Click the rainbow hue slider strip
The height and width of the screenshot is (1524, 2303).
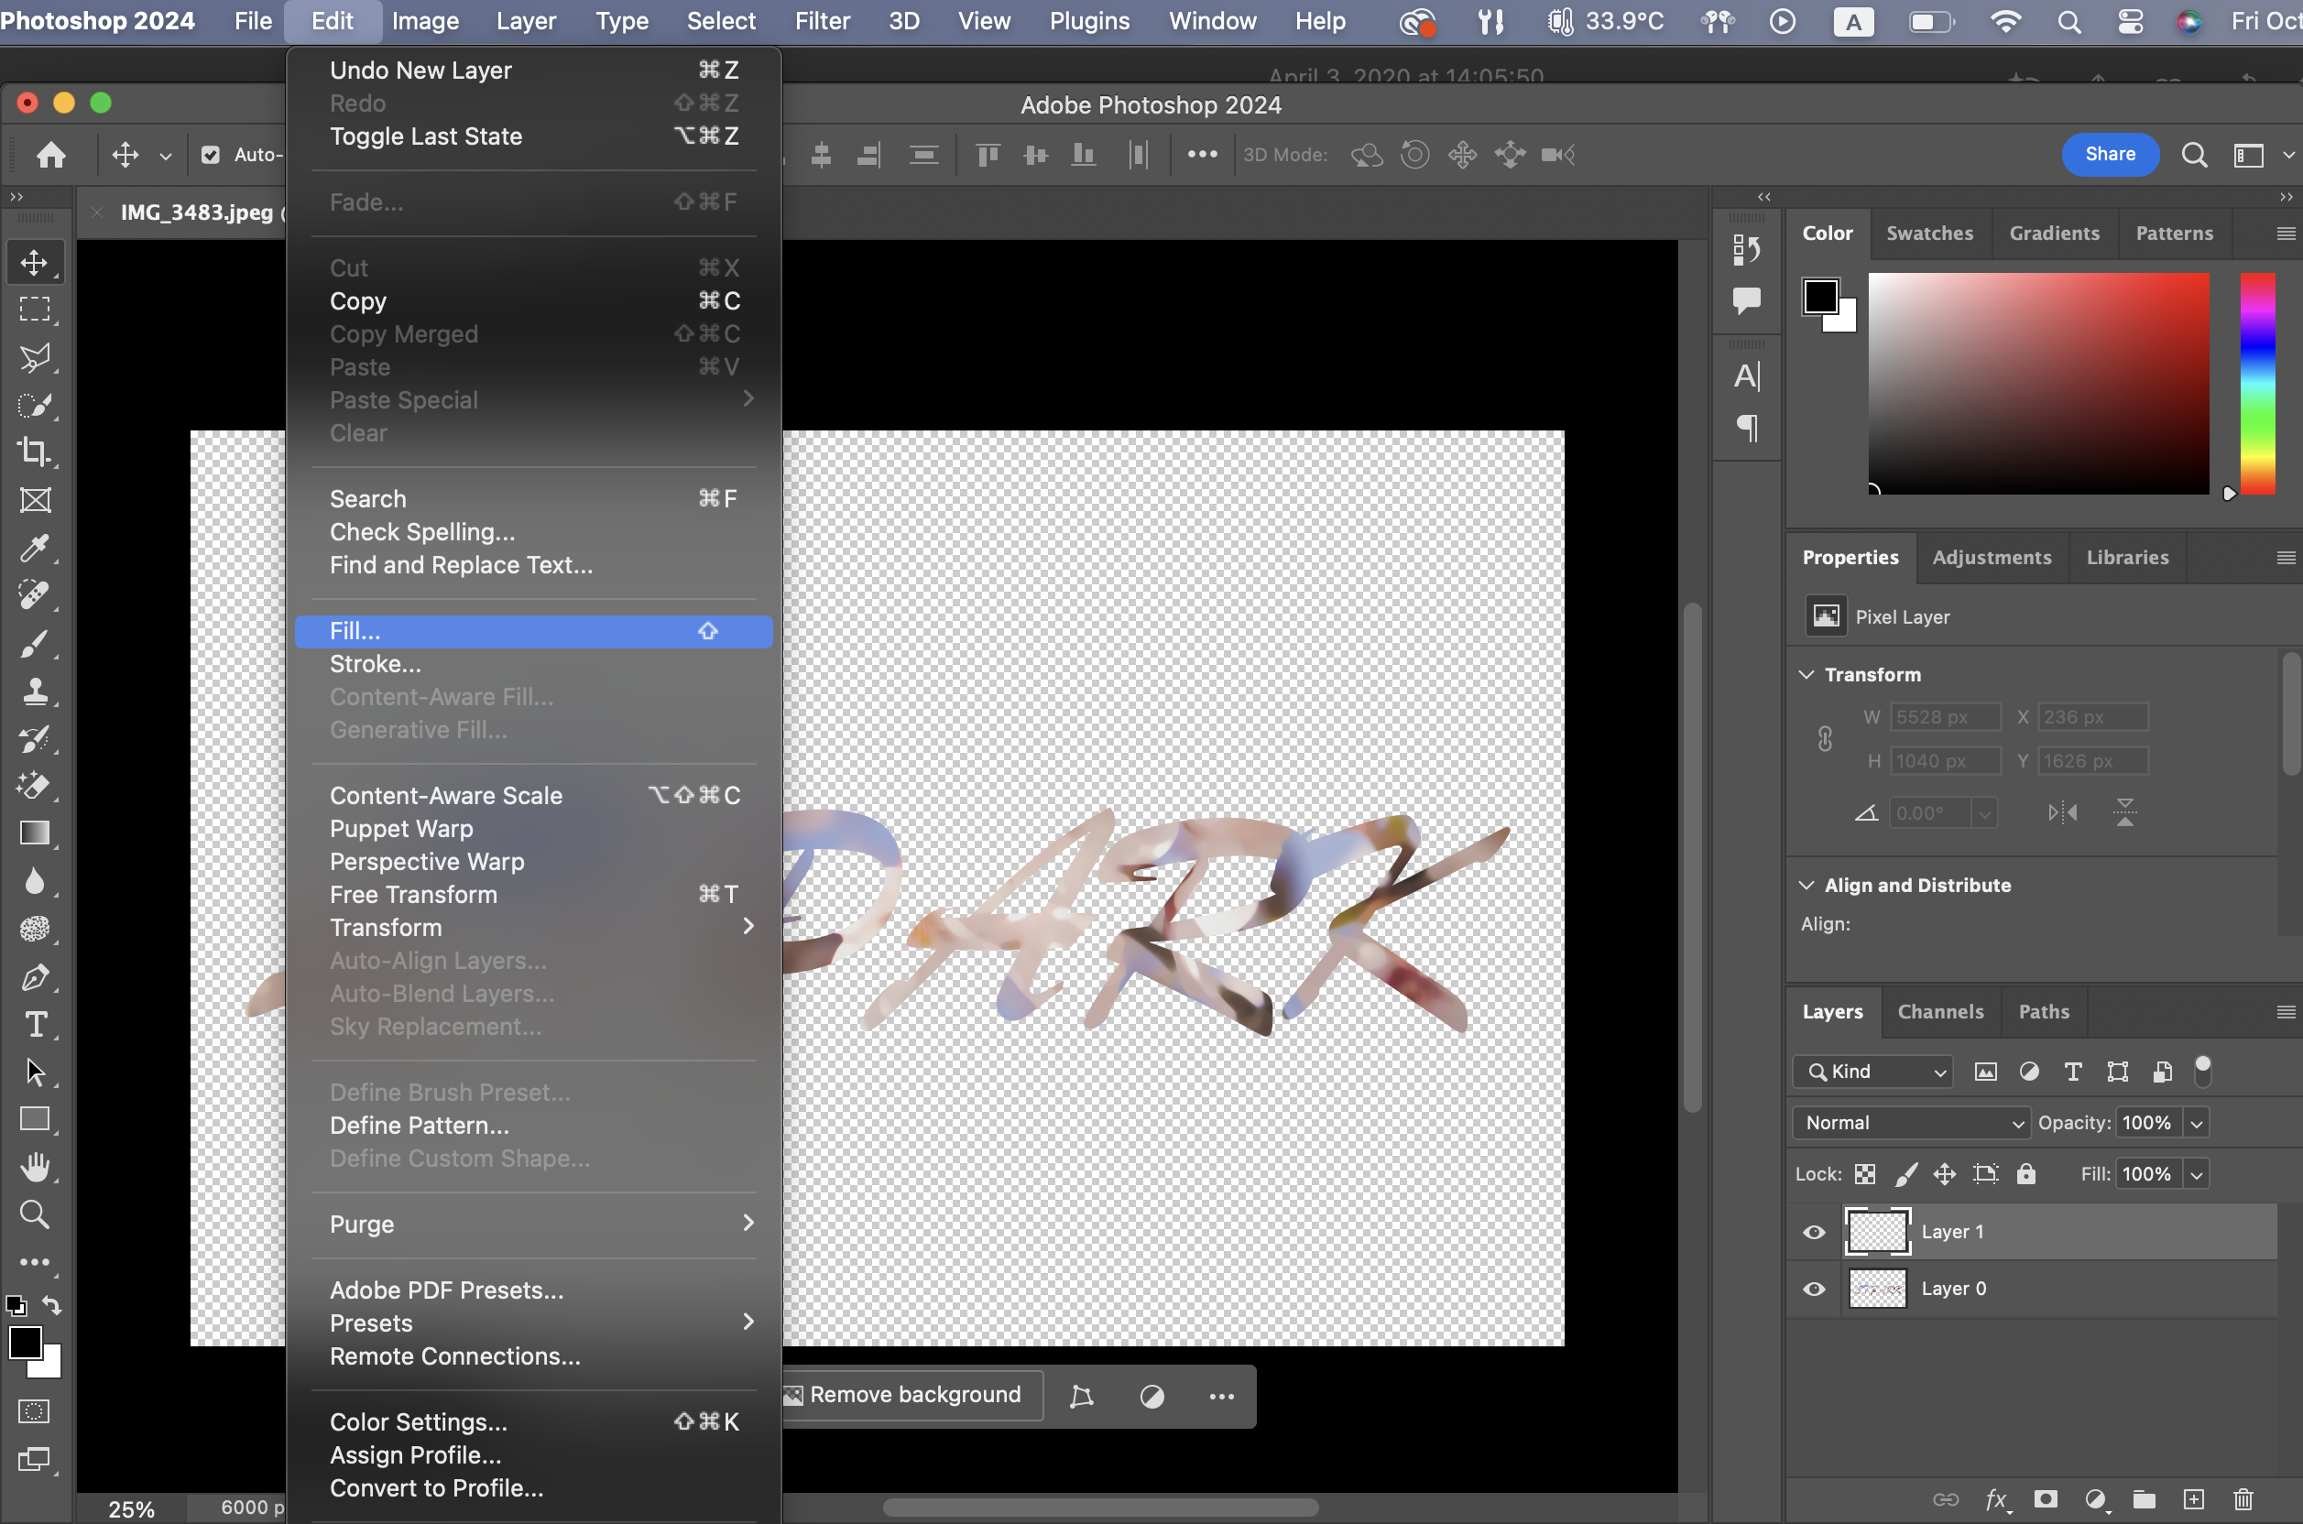[2257, 384]
